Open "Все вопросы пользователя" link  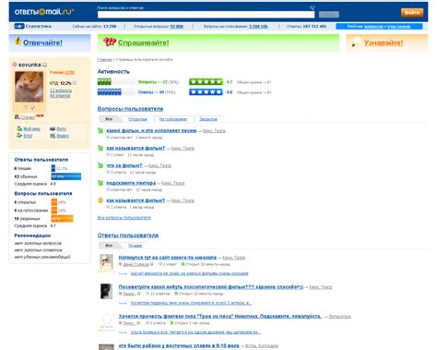(x=124, y=218)
